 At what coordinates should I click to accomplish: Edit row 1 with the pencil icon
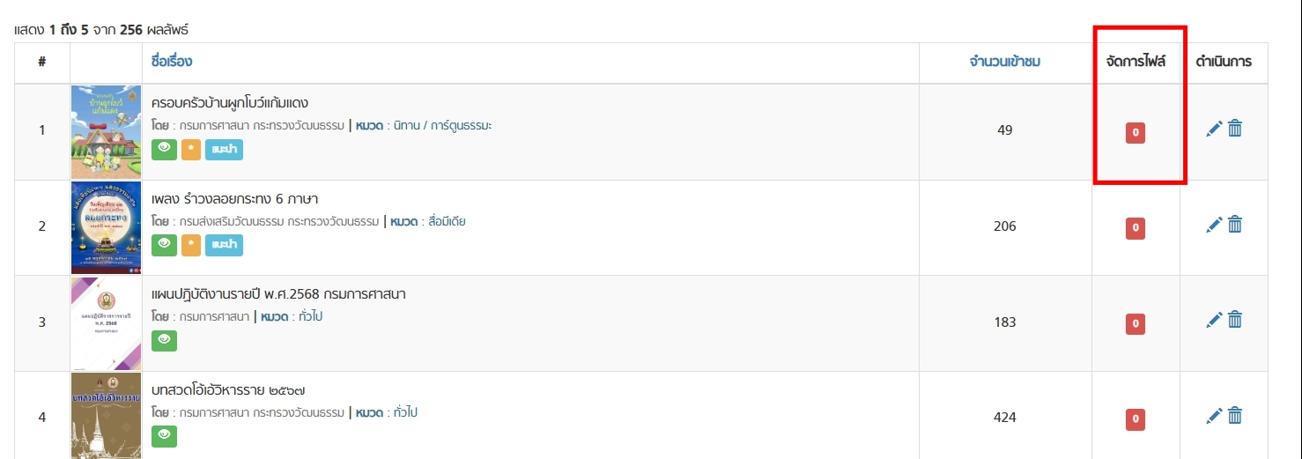point(1214,129)
